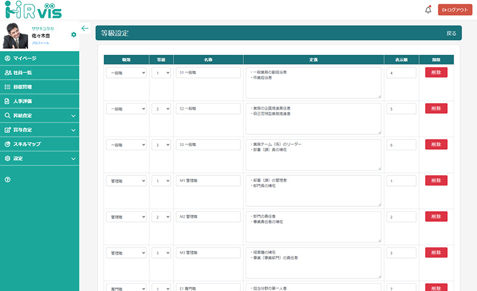Click the 表示順 column header
Image resolution: width=477 pixels, height=291 pixels.
pos(401,60)
